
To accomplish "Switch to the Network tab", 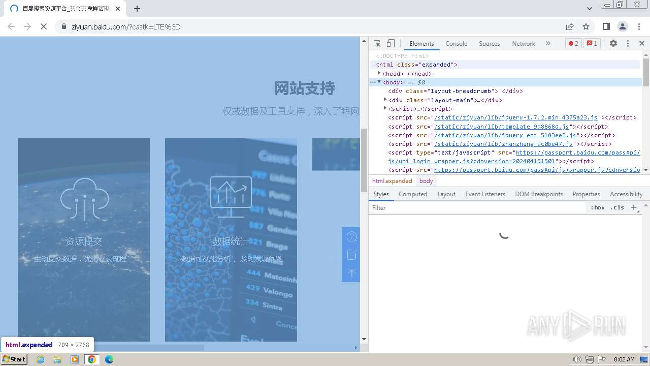I will [x=524, y=44].
